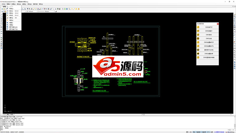Click the last orange circle icon in top toolbar
The width and height of the screenshot is (236, 133).
(x=78, y=9)
